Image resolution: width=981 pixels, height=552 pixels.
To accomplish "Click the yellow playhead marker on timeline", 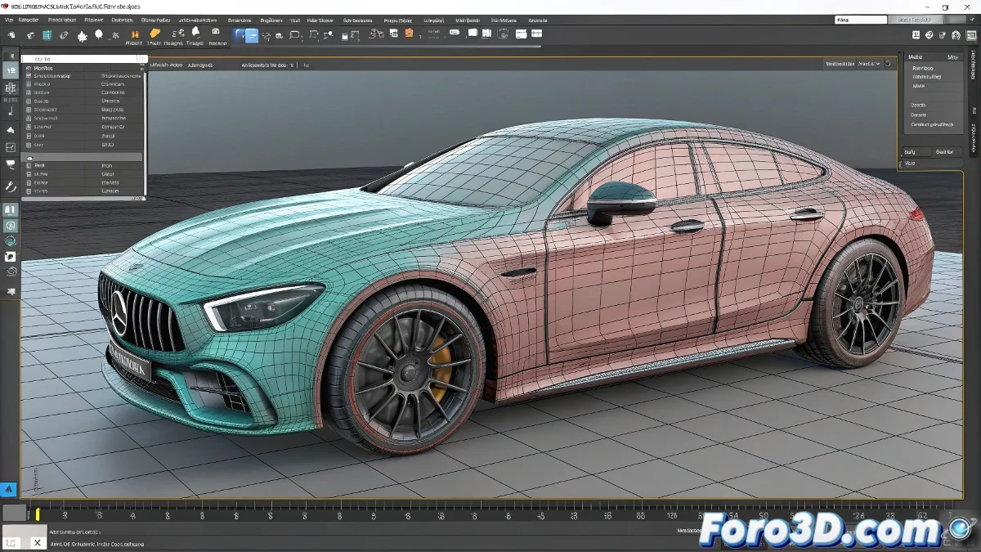I will (x=38, y=514).
